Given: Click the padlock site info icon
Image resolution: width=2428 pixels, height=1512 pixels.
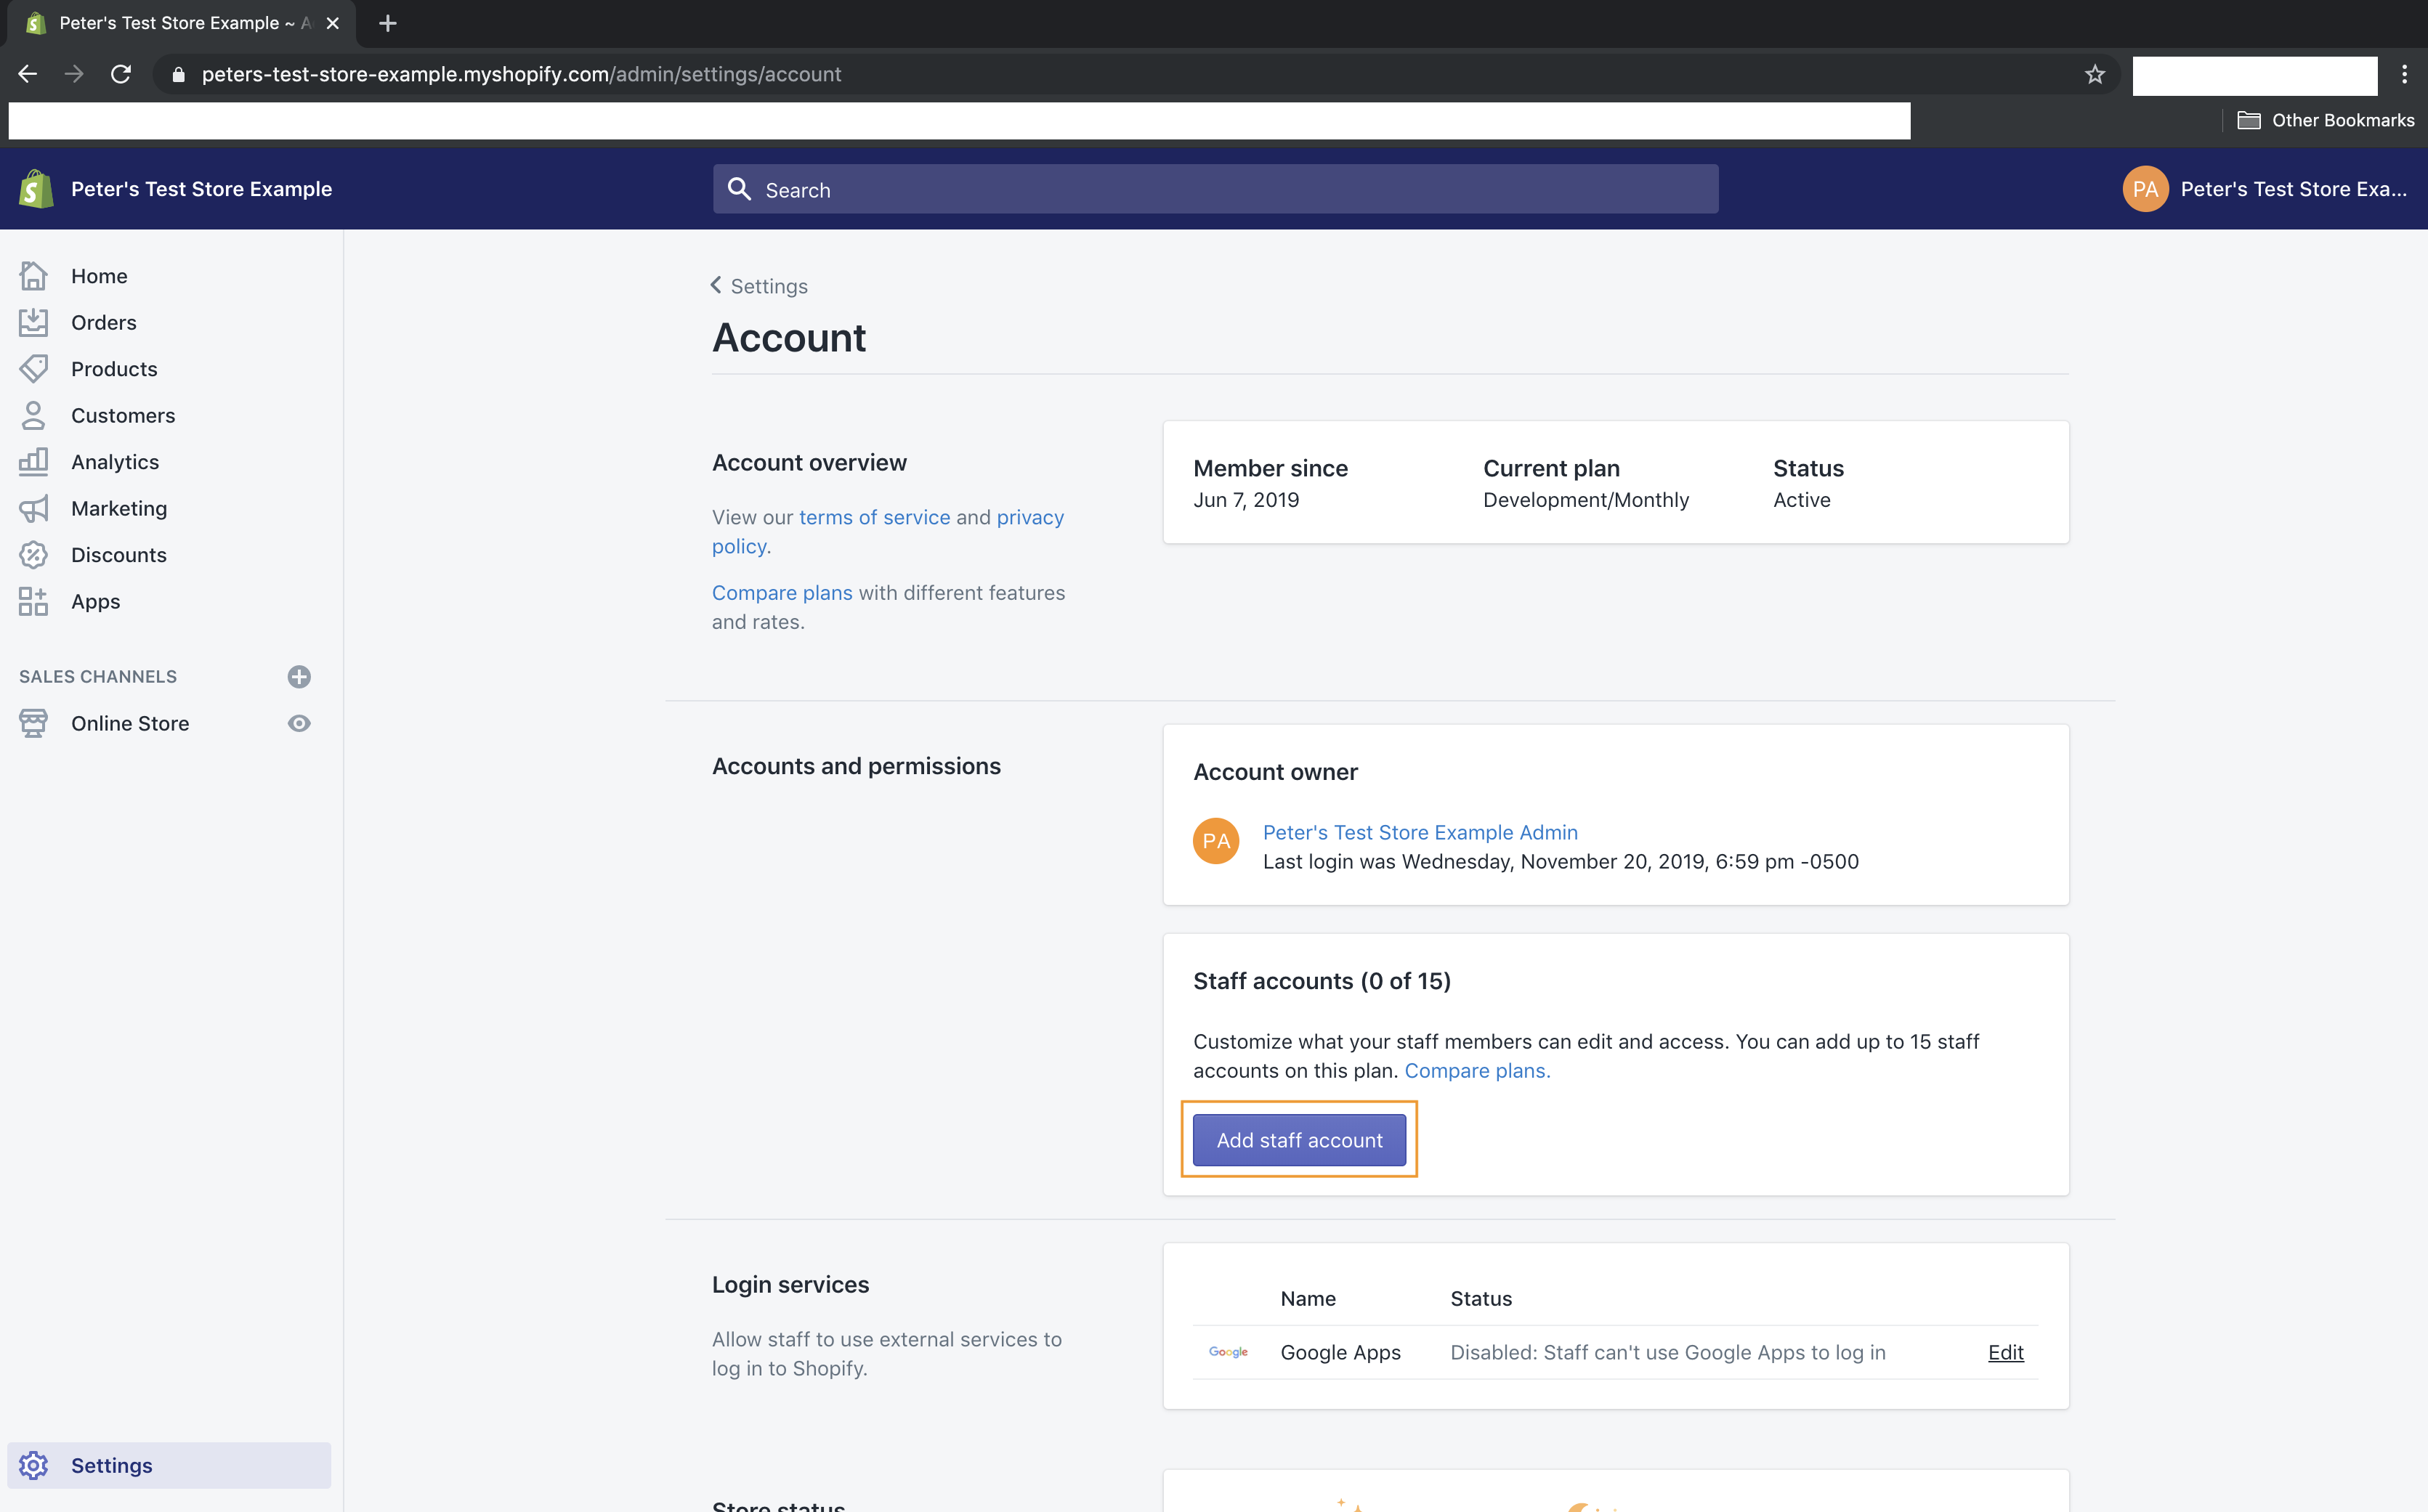Looking at the screenshot, I should 178,74.
